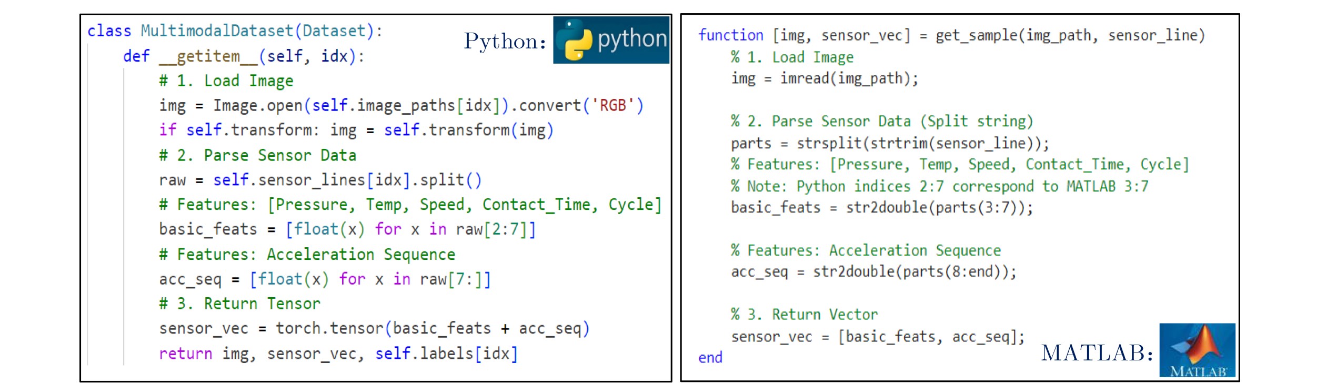Click the MATLAB logo image

pos(1197,350)
